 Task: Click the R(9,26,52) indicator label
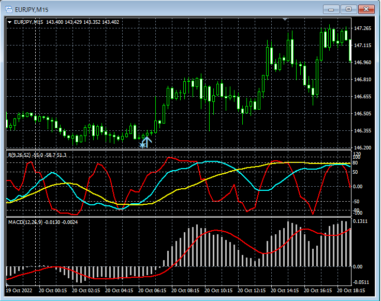coord(19,155)
